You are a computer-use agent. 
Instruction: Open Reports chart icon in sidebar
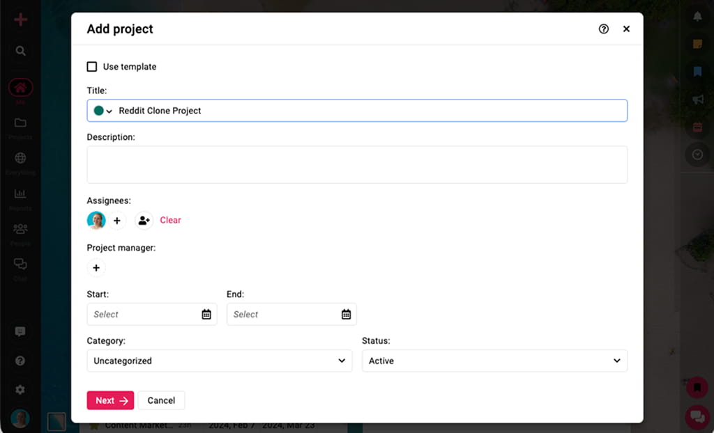coord(20,194)
